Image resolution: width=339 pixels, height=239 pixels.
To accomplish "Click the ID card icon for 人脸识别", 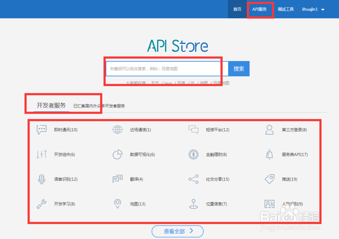I will pyautogui.click(x=270, y=204).
